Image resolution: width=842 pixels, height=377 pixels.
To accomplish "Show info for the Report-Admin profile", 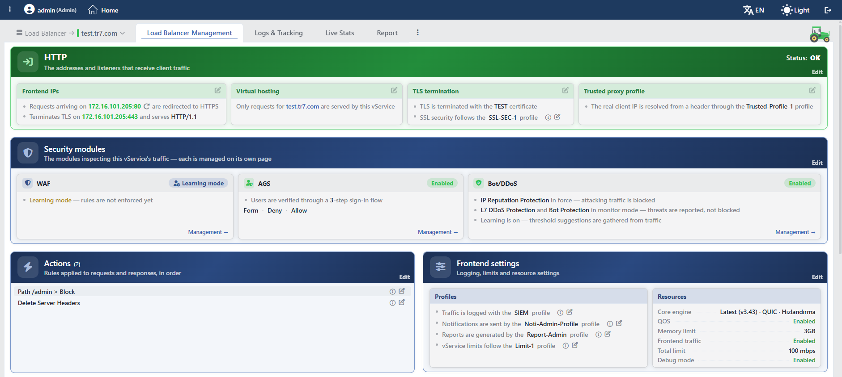I will [x=598, y=335].
